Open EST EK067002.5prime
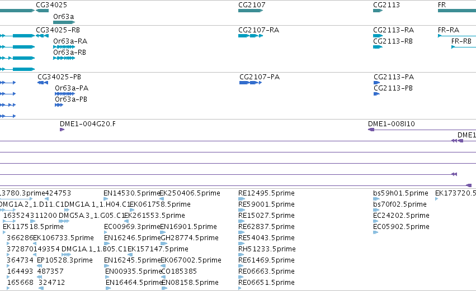This screenshot has height=291, width=476. tap(191, 260)
